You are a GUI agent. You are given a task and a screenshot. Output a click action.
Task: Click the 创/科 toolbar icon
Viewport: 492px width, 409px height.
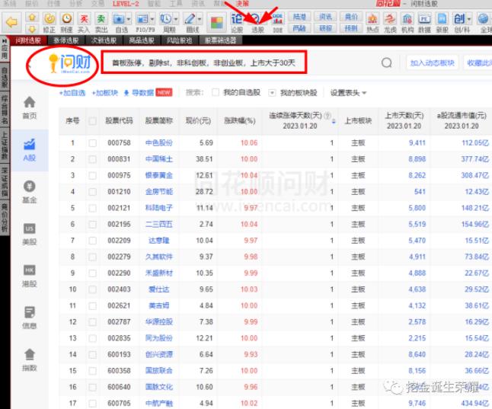[x=459, y=19]
